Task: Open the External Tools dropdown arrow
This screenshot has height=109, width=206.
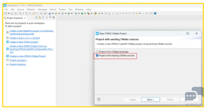Action: click(x=91, y=13)
